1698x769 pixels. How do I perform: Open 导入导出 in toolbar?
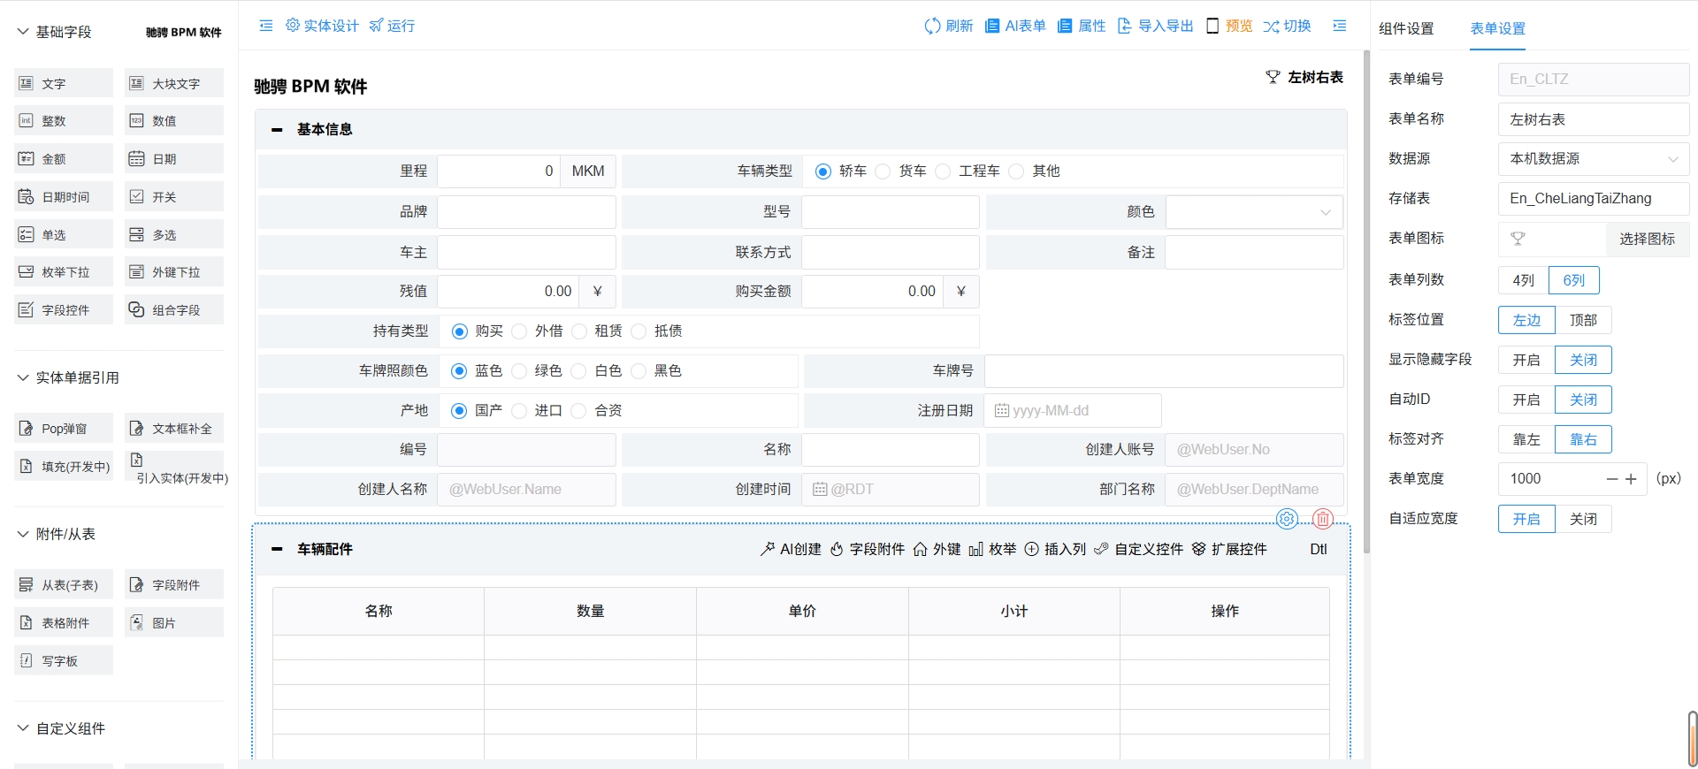click(1156, 26)
